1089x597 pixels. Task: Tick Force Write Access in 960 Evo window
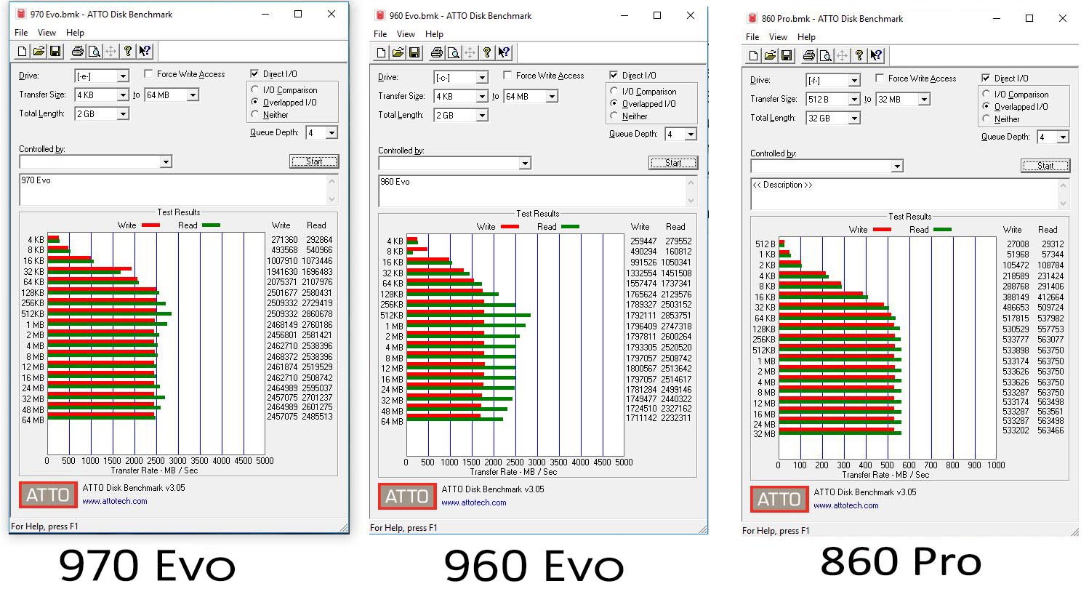click(507, 75)
